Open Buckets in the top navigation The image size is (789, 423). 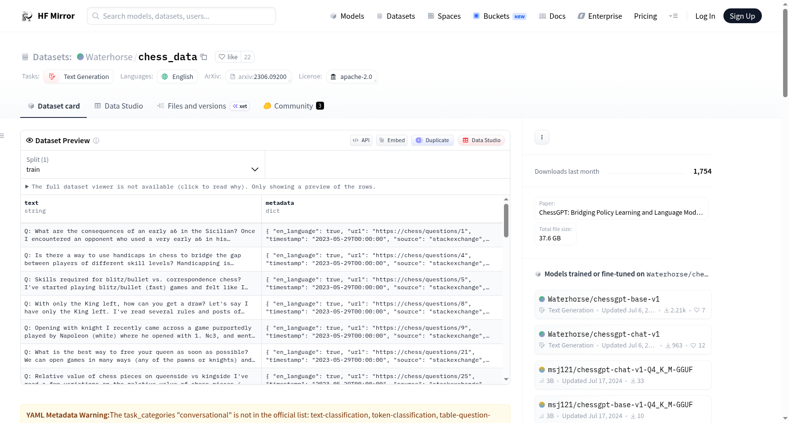click(x=500, y=16)
